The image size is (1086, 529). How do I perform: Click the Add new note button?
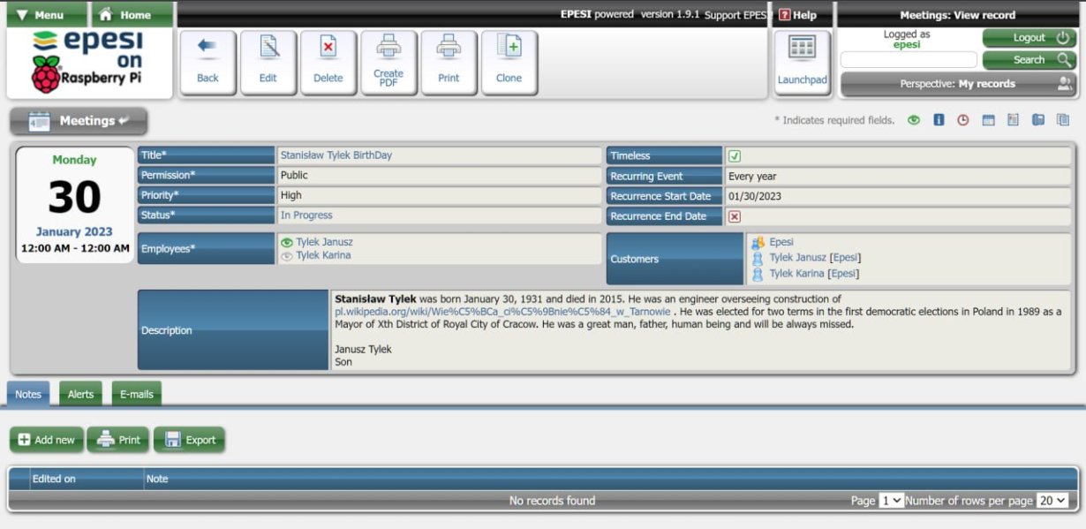point(46,440)
